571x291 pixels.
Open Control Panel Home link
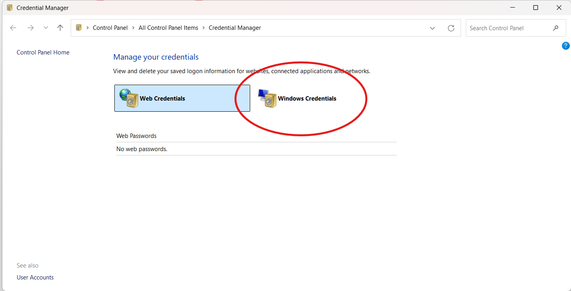pos(43,52)
